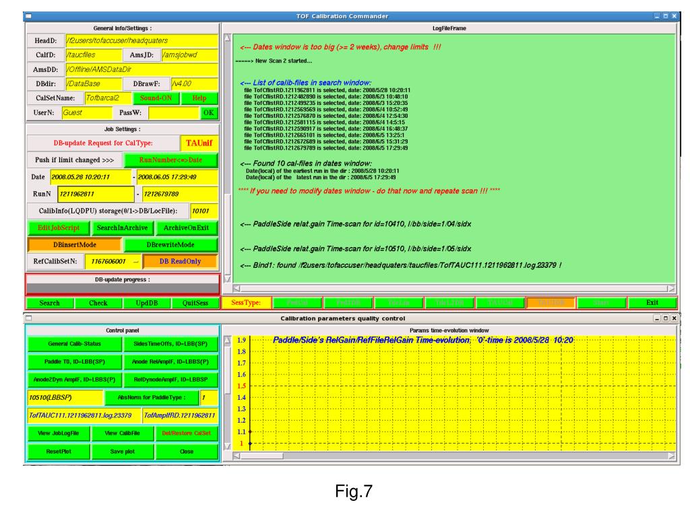This screenshot has width=690, height=517.
Task: Toggle the DB ReadOnly option
Action: (179, 261)
